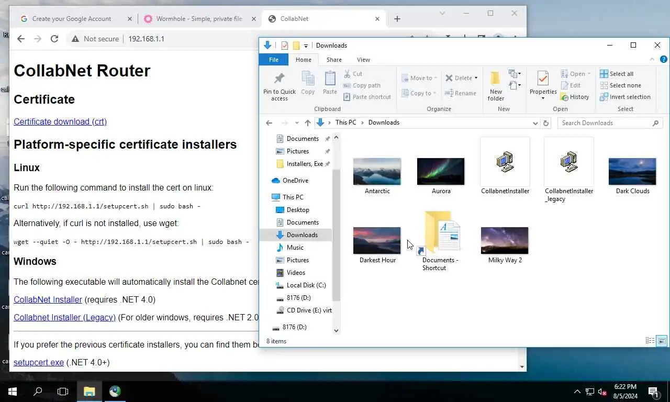Open taskbar Search magnifier
670x402 pixels.
[38, 391]
